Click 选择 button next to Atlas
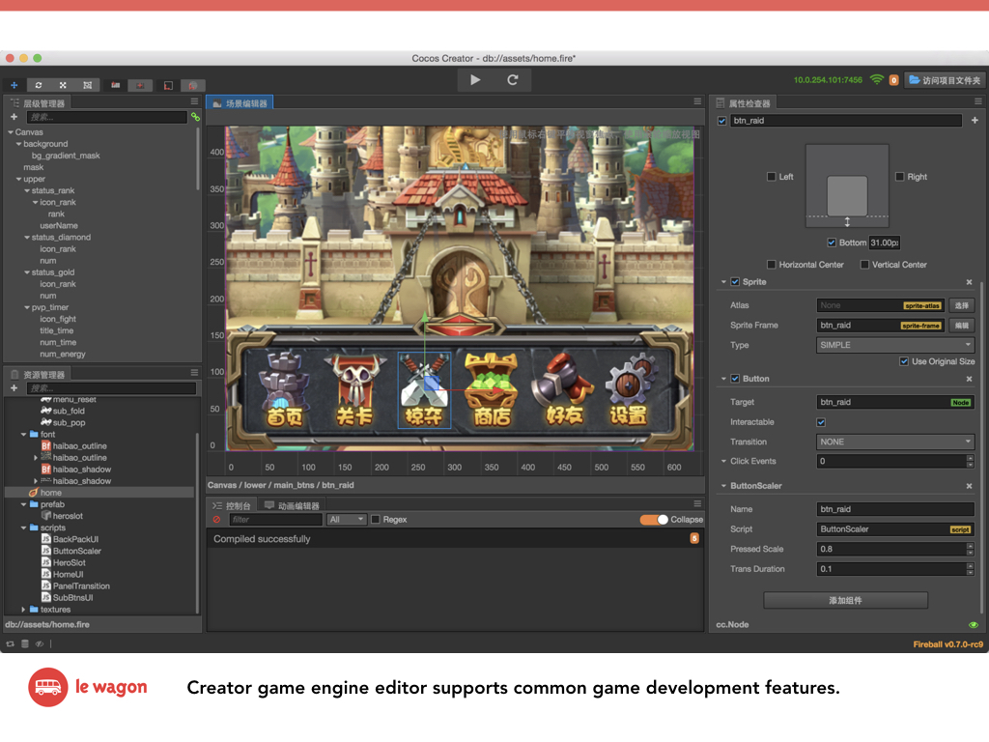 point(961,305)
